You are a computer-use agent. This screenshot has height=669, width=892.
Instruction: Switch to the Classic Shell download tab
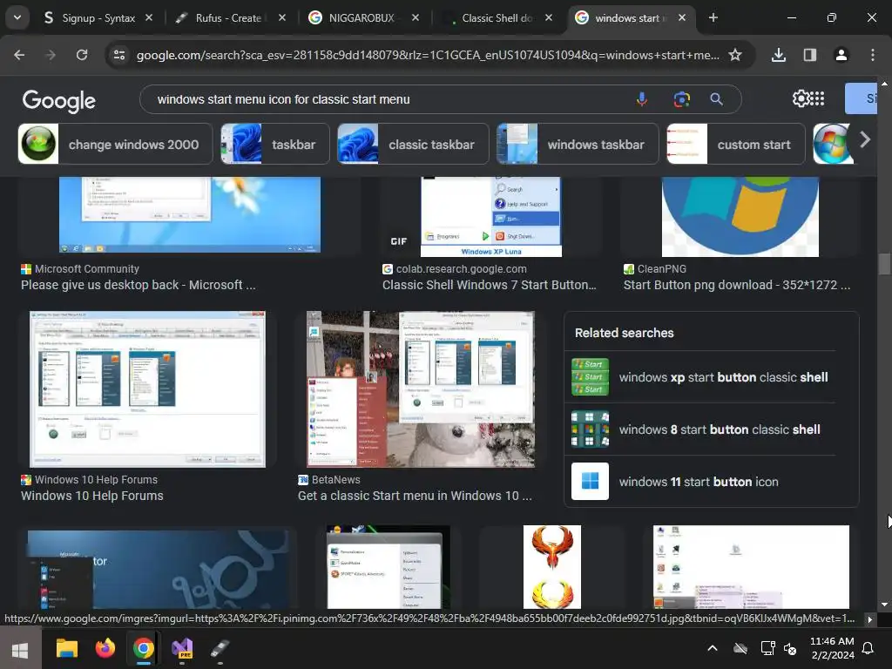tap(497, 18)
